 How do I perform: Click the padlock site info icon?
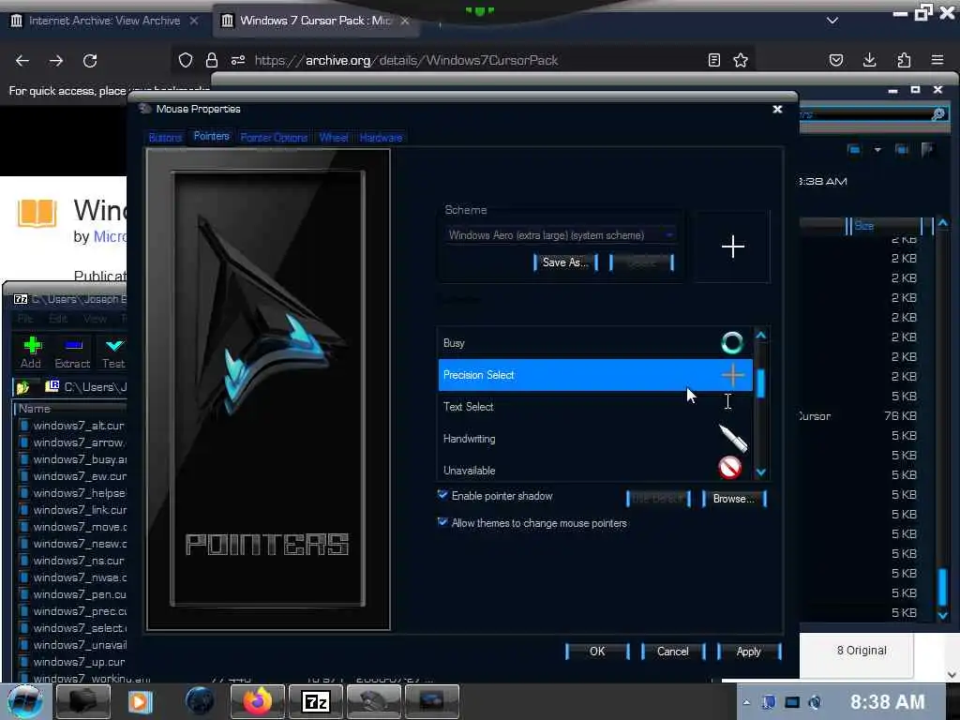click(x=212, y=60)
